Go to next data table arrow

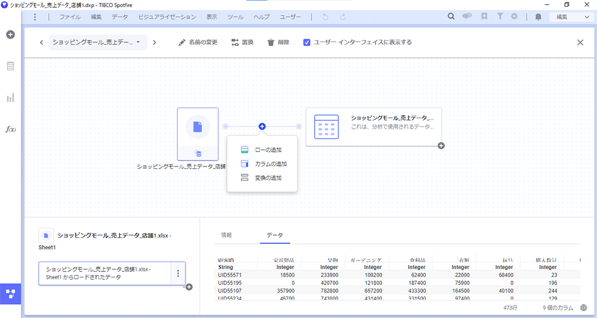(154, 42)
